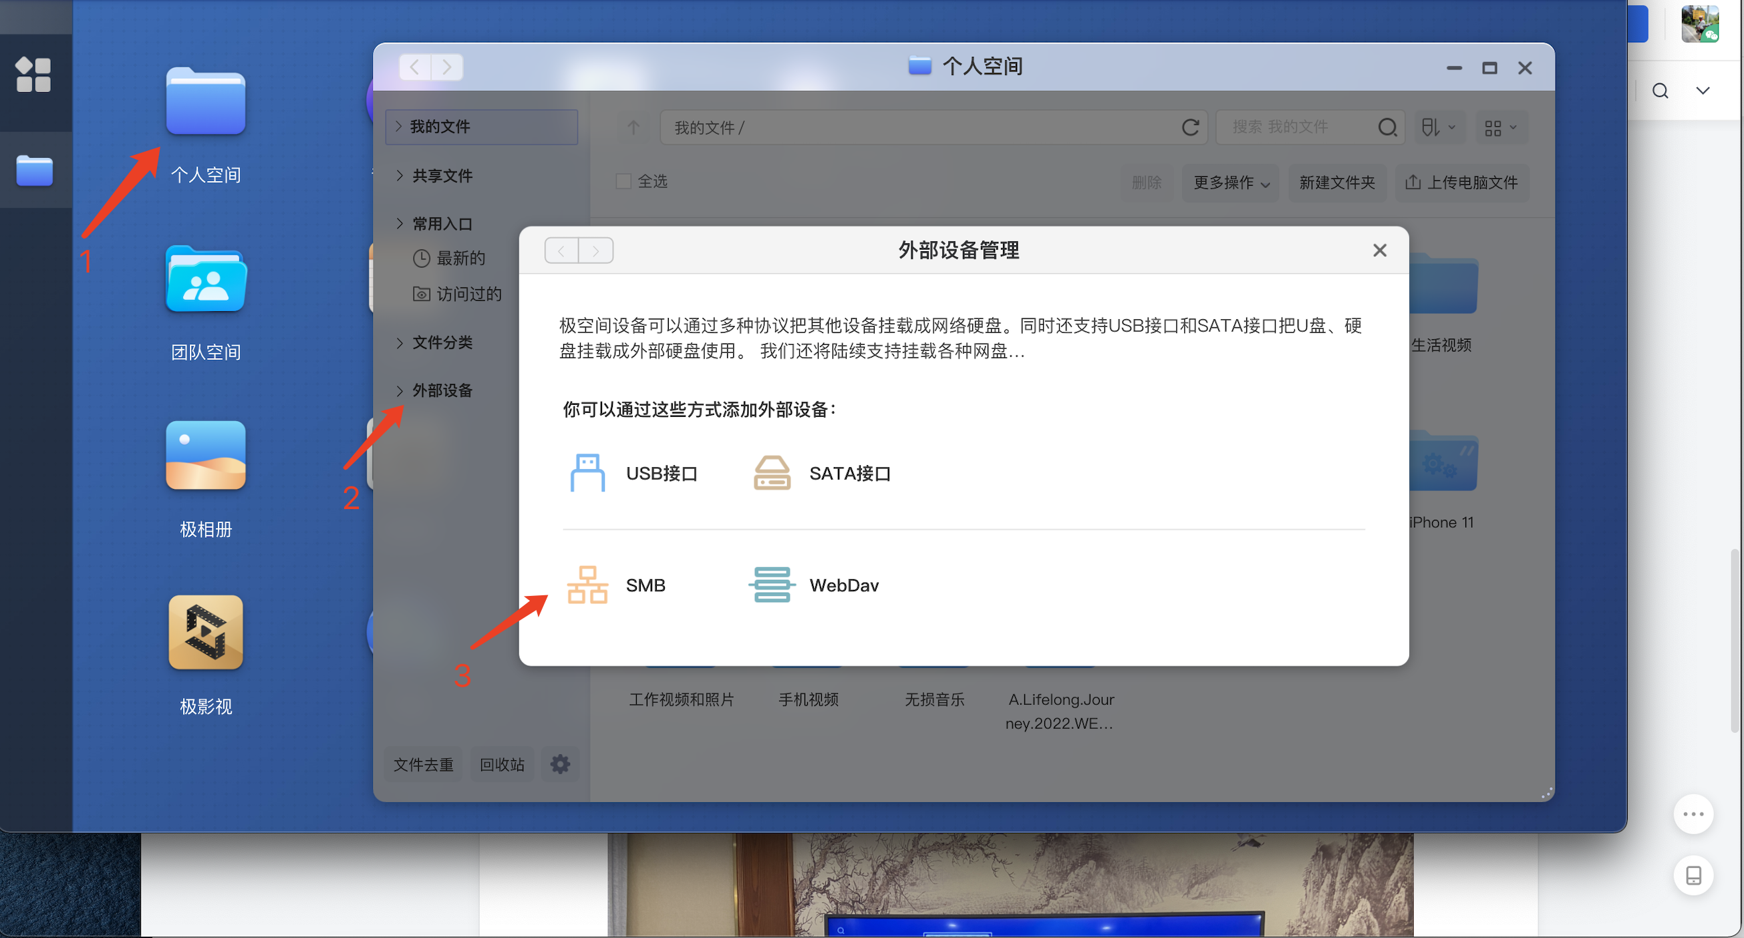Close the 外部设备管理 dialog

pos(1379,251)
